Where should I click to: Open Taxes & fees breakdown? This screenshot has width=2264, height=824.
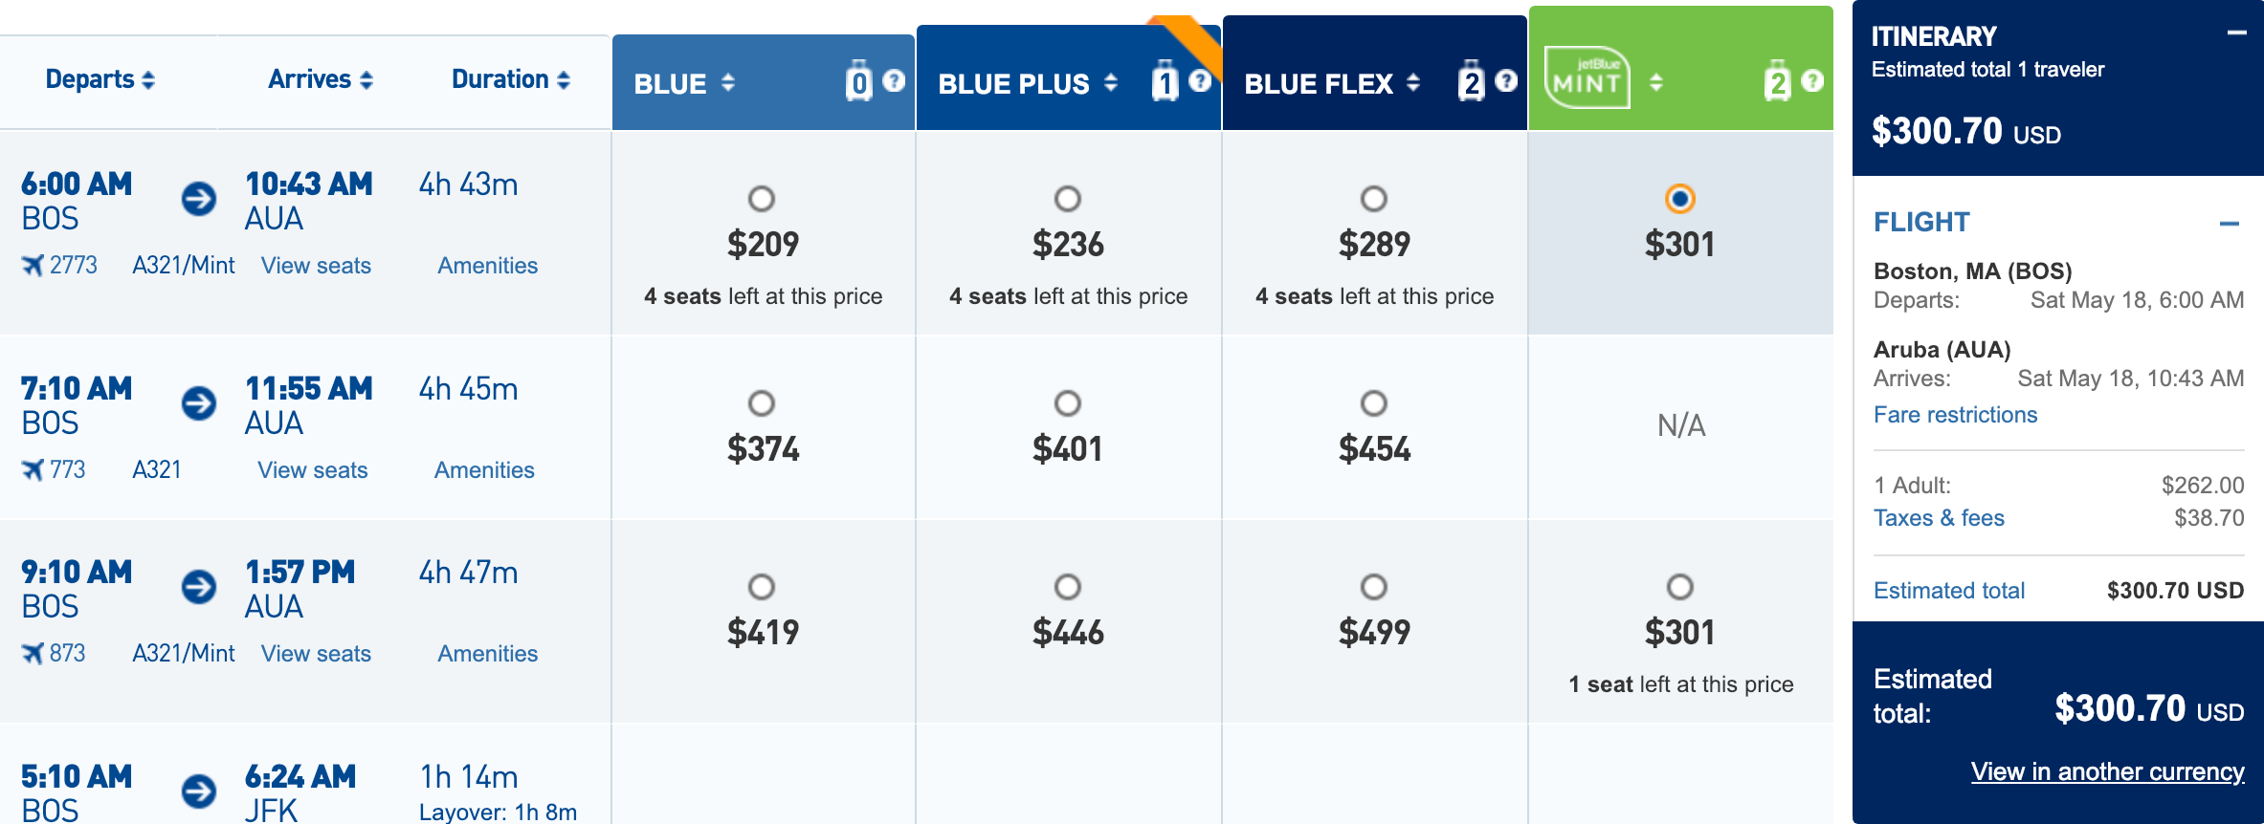click(x=1939, y=518)
